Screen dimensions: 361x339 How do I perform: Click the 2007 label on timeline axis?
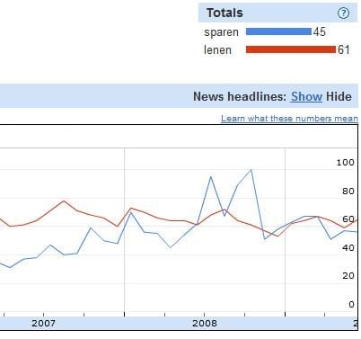43,324
